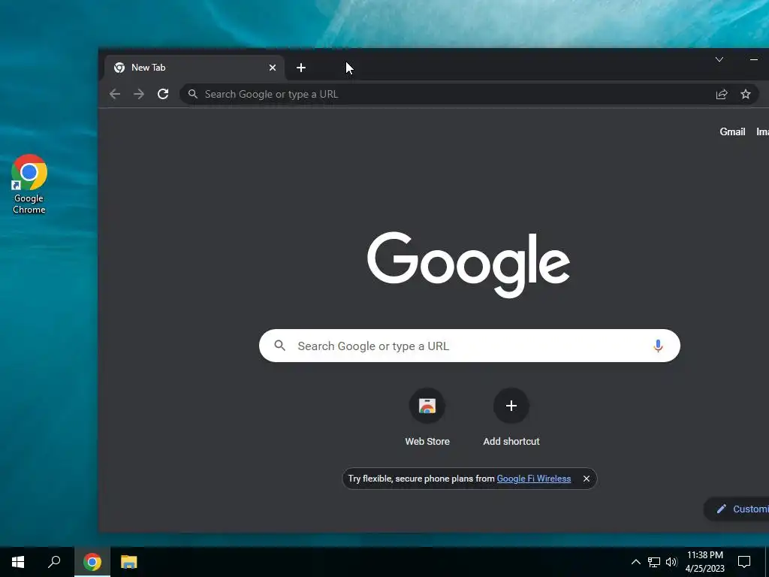Minimize the Chrome window
769x577 pixels.
pos(754,59)
